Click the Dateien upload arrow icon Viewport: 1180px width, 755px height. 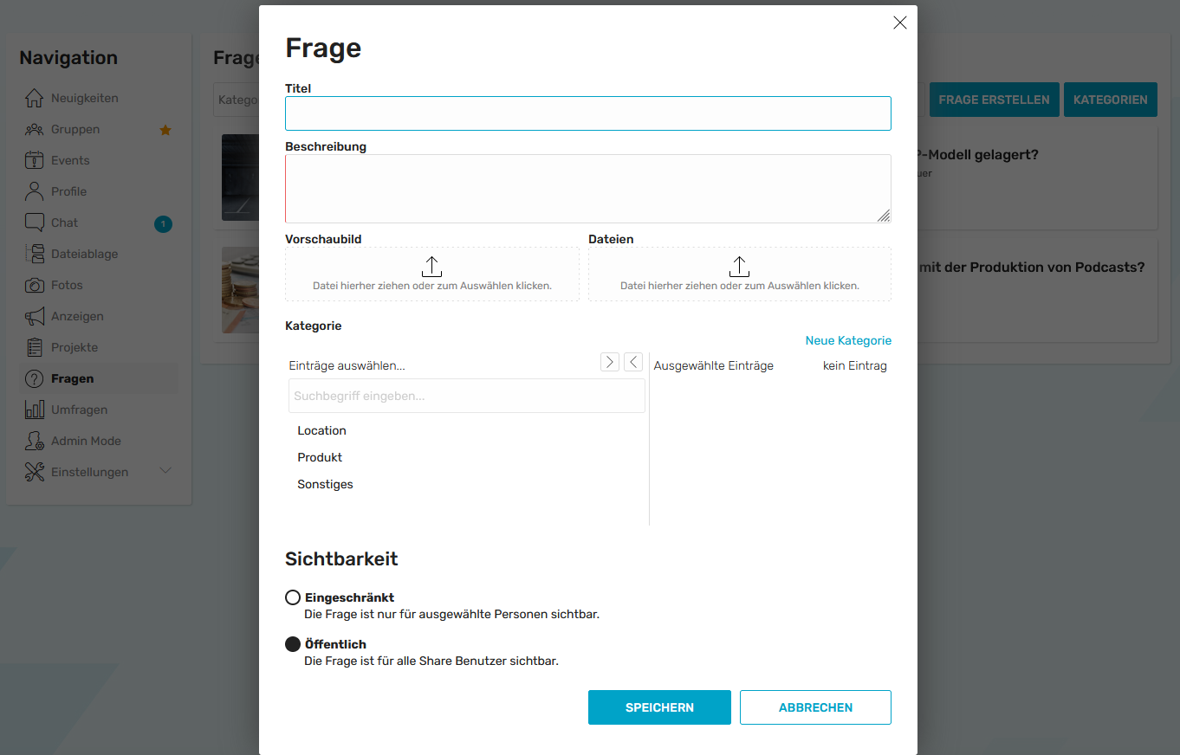click(x=739, y=267)
